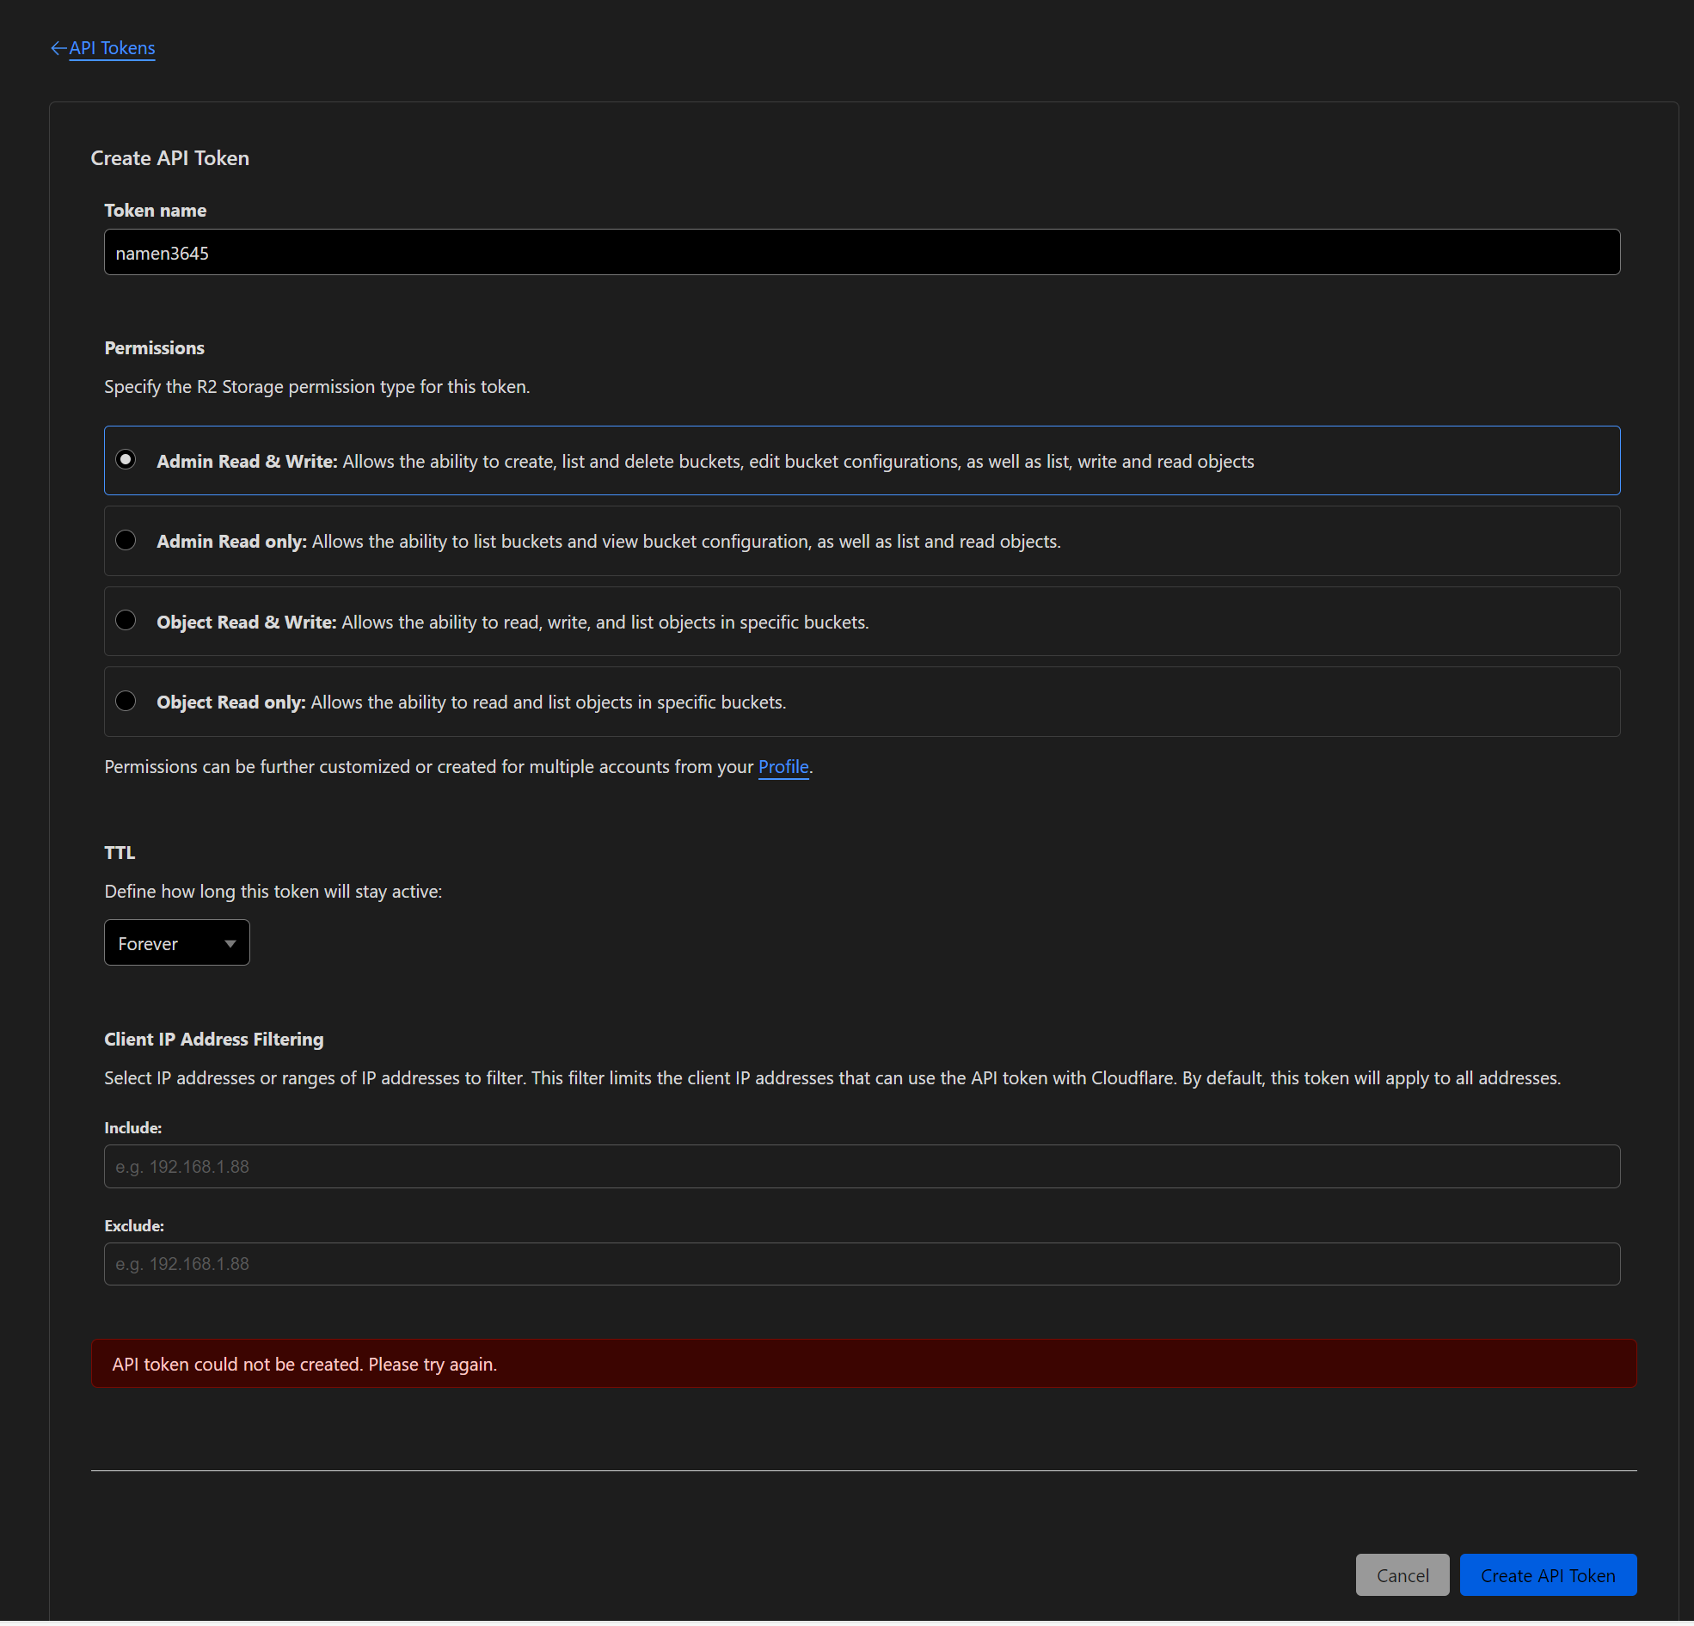Select the token name text namen3645
This screenshot has width=1694, height=1626.
[161, 253]
